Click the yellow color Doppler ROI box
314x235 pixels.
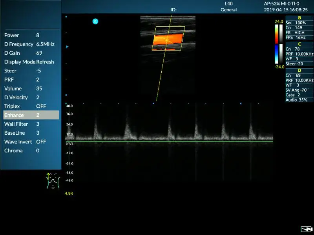168,38
